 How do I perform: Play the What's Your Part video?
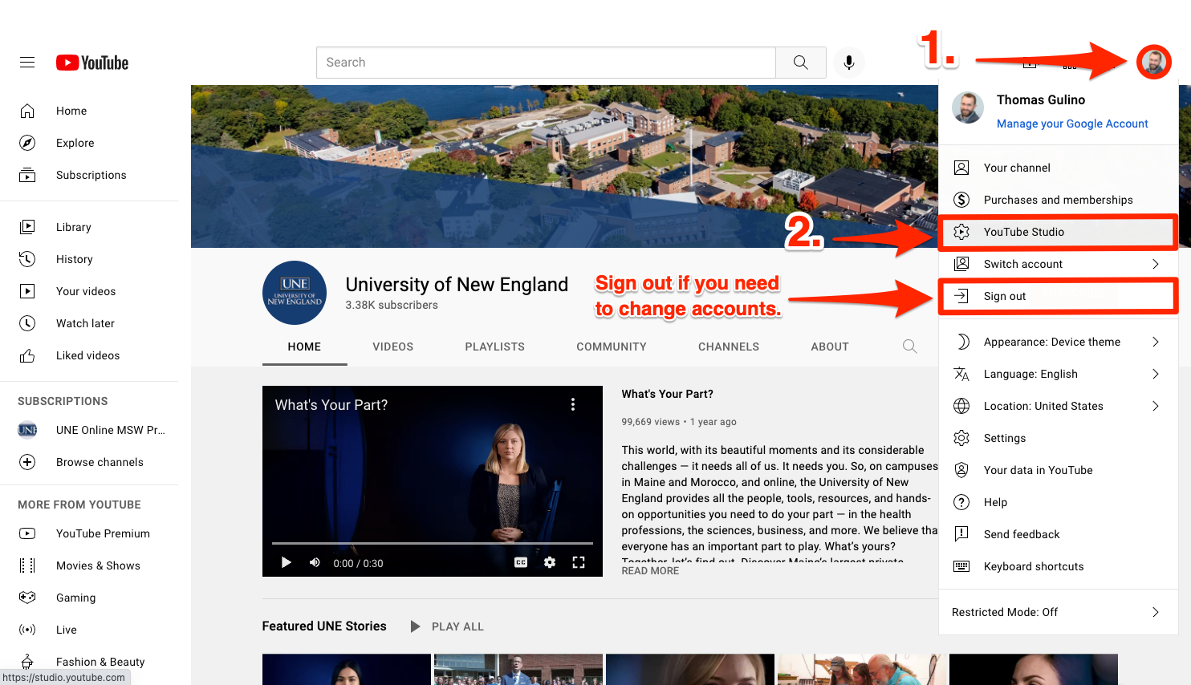click(x=286, y=562)
